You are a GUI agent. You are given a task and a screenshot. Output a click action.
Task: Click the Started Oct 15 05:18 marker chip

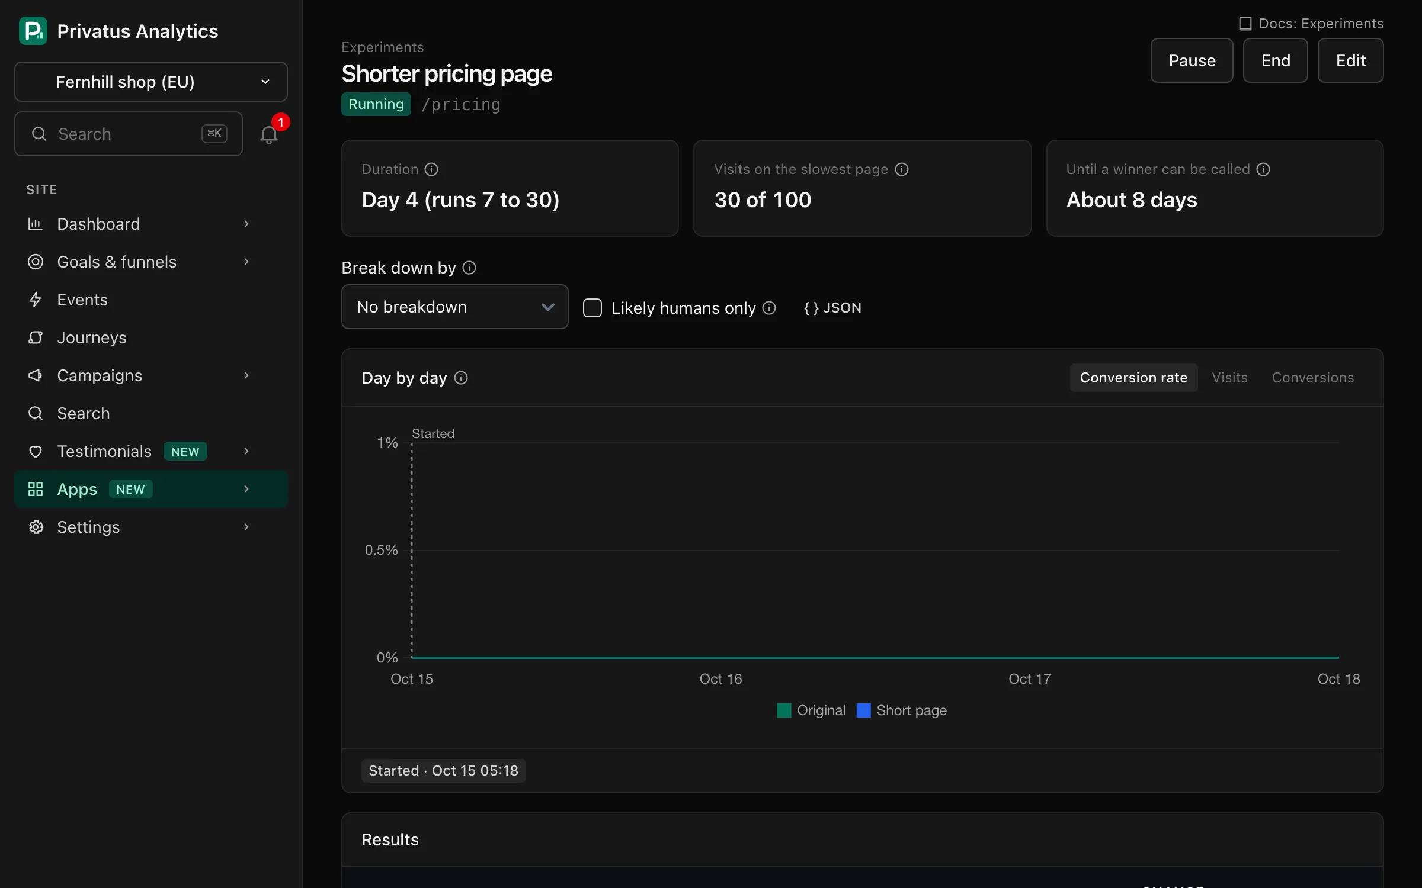click(443, 771)
